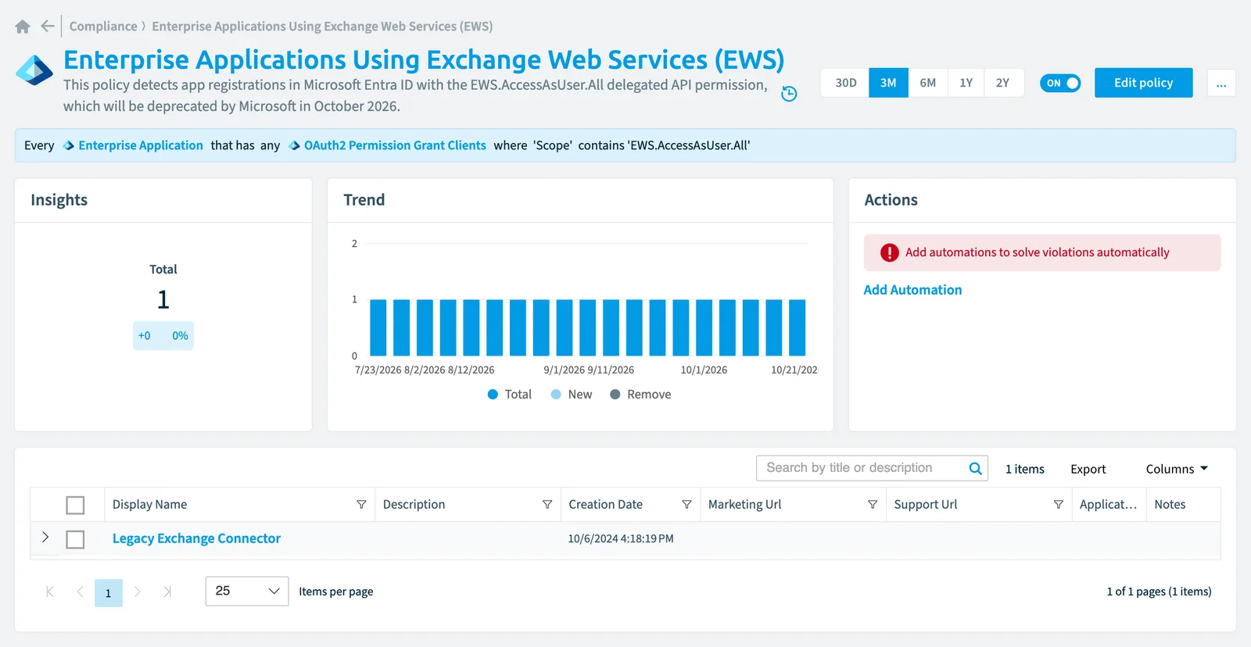This screenshot has width=1251, height=647.
Task: Sort by Description column header
Action: [x=414, y=505]
